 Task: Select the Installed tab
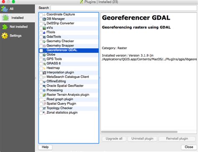[x=18, y=18]
